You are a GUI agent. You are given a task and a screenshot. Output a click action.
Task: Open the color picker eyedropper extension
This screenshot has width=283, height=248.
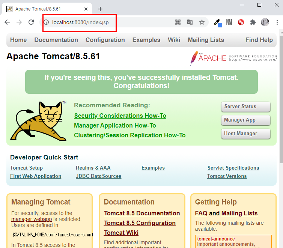click(x=218, y=23)
